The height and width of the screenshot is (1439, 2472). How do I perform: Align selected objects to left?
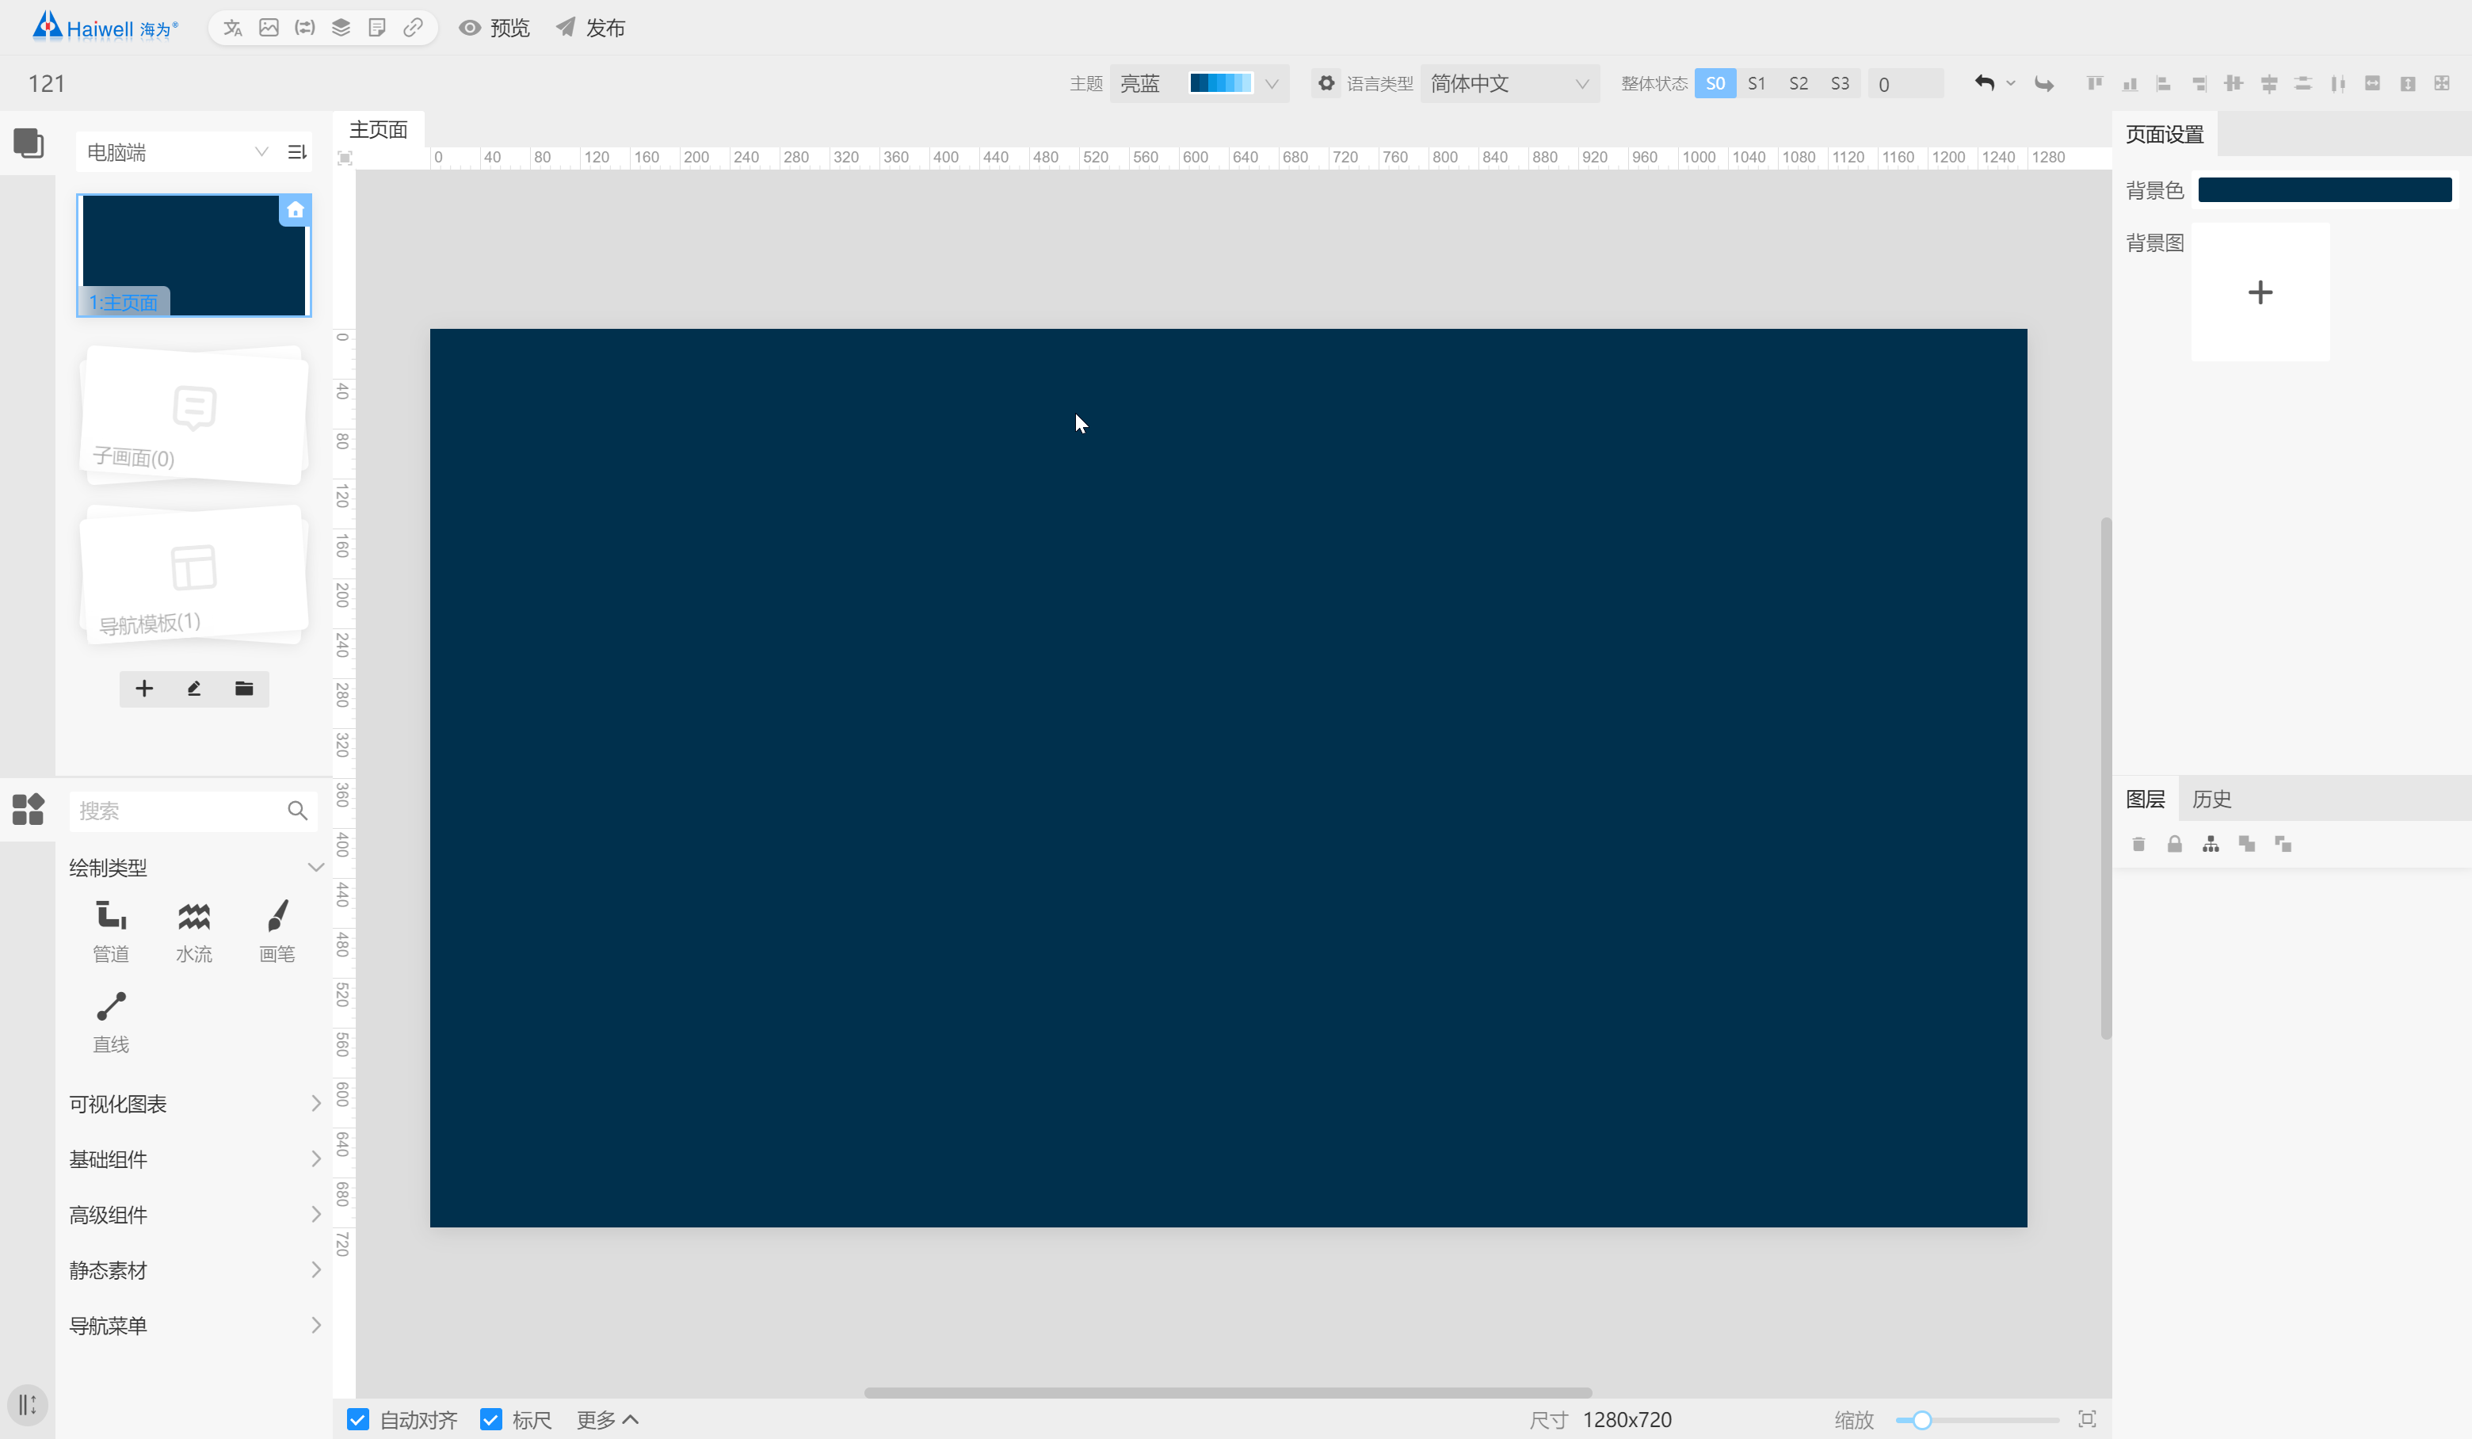(2163, 83)
